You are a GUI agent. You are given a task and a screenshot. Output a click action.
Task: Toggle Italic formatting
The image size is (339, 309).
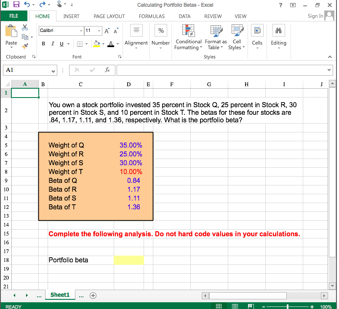tap(53, 44)
